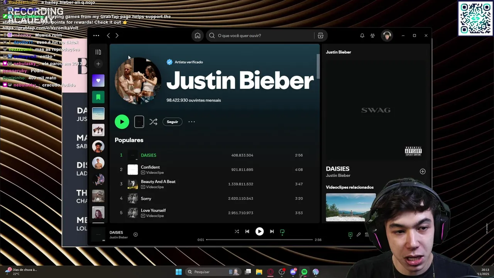Toggle the Now Playing view button
This screenshot has width=494, height=278.
(x=350, y=235)
